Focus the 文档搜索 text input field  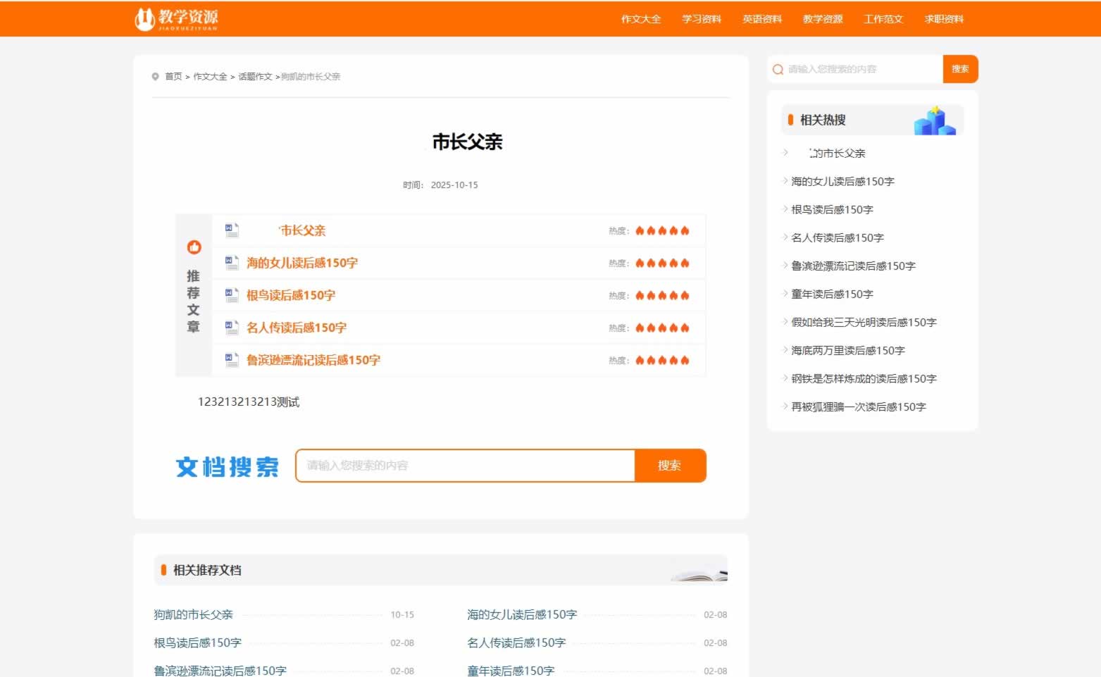tap(465, 466)
